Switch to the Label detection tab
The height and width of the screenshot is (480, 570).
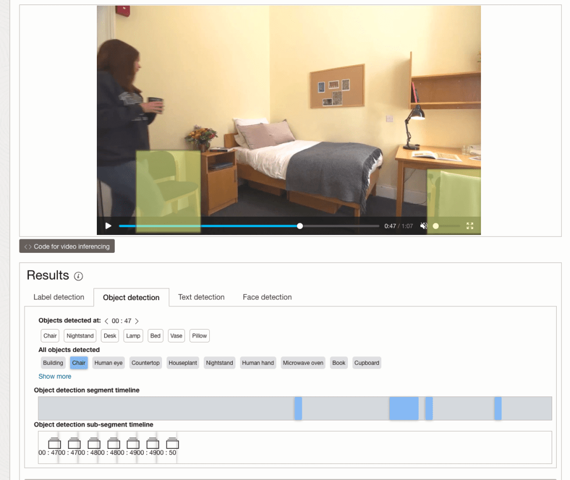pos(59,297)
